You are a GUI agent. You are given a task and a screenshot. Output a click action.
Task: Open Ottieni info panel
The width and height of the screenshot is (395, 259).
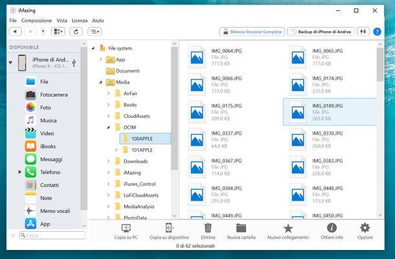pyautogui.click(x=332, y=228)
